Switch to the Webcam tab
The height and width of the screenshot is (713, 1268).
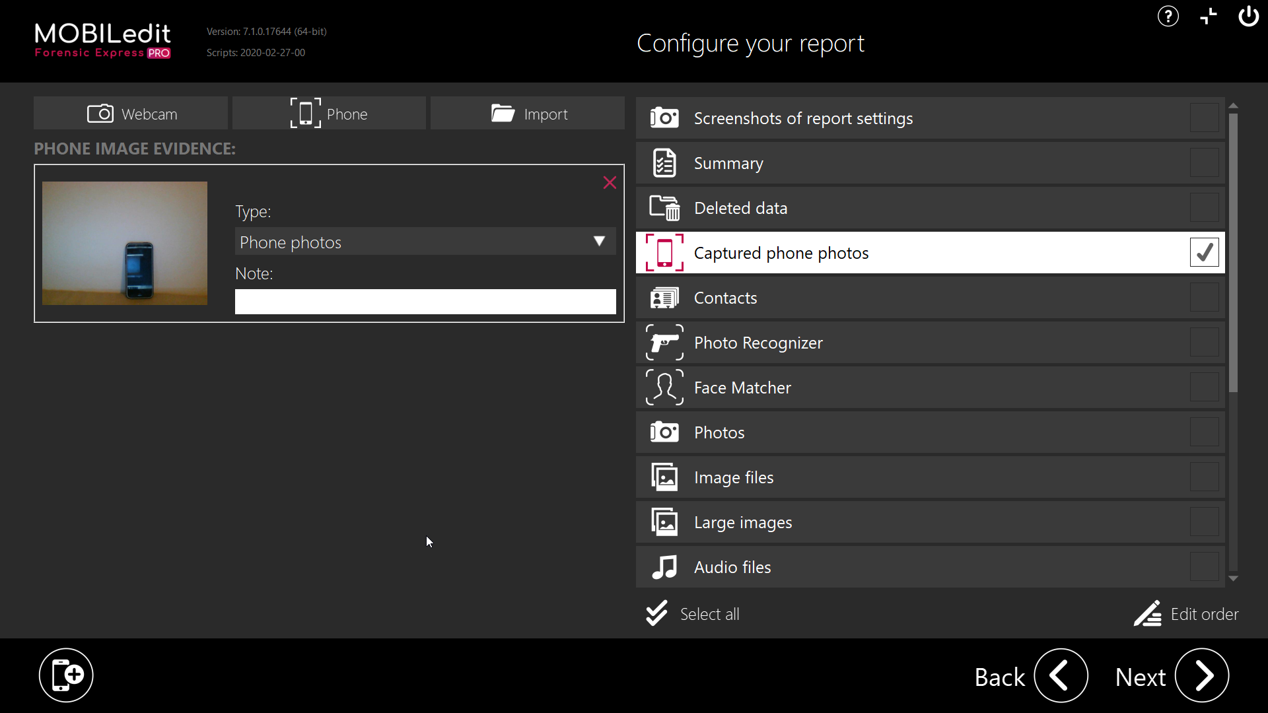pos(131,114)
